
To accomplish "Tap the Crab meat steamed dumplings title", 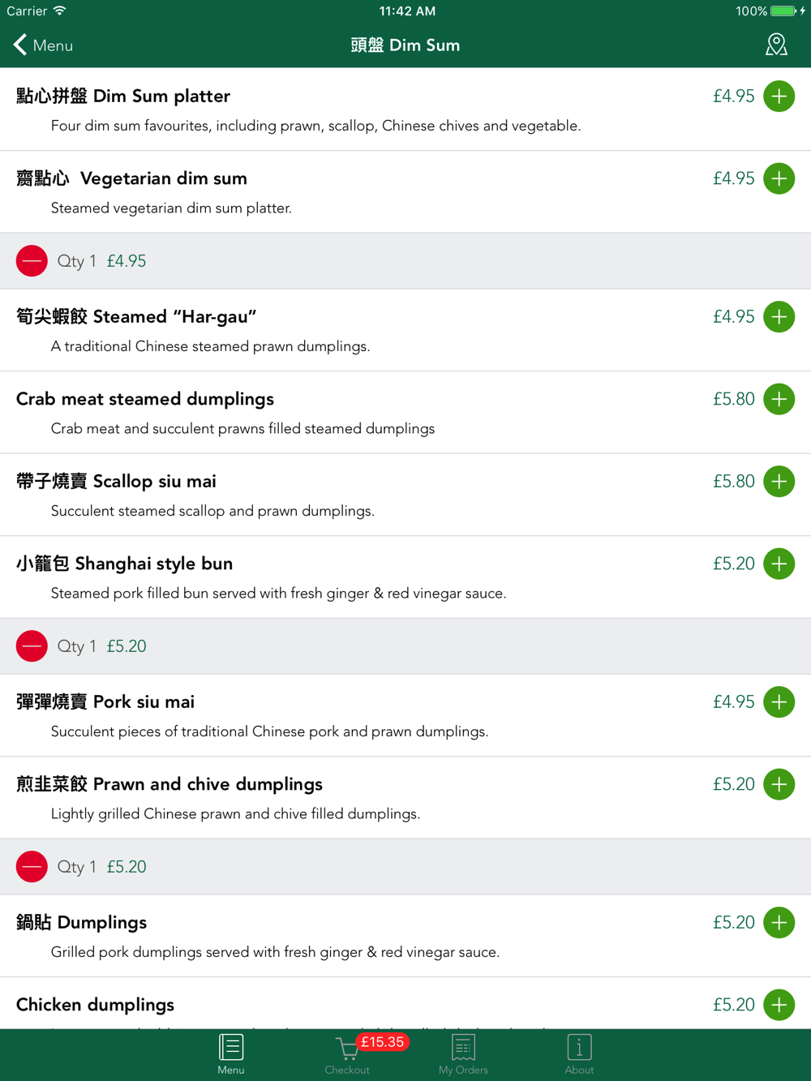I will pos(145,399).
